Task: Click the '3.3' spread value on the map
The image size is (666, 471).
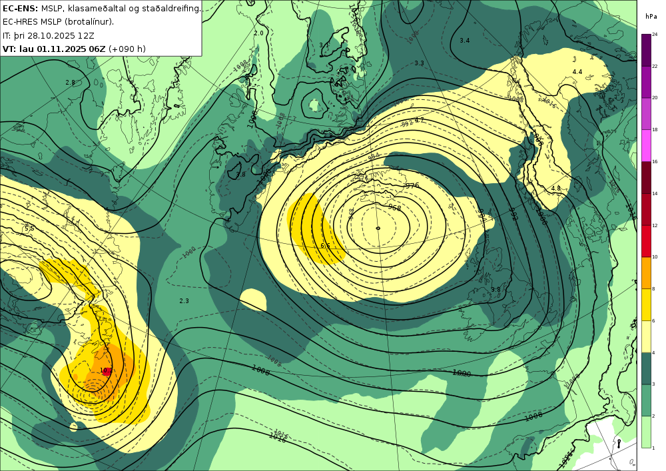Action: coord(419,63)
